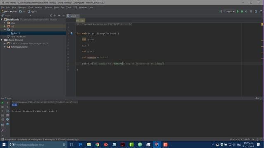
Task: Open Run panel settings gear
Action: click(x=257, y=98)
